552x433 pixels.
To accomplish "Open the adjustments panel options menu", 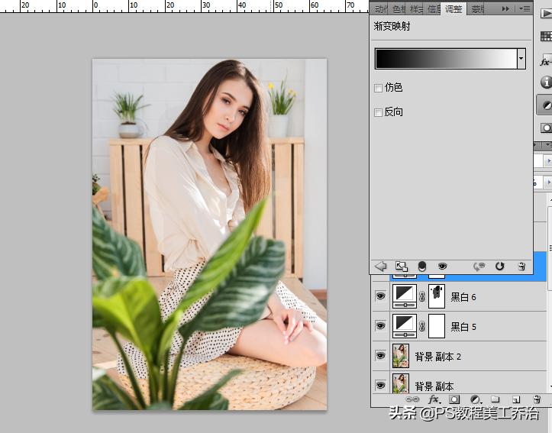I will pyautogui.click(x=525, y=9).
